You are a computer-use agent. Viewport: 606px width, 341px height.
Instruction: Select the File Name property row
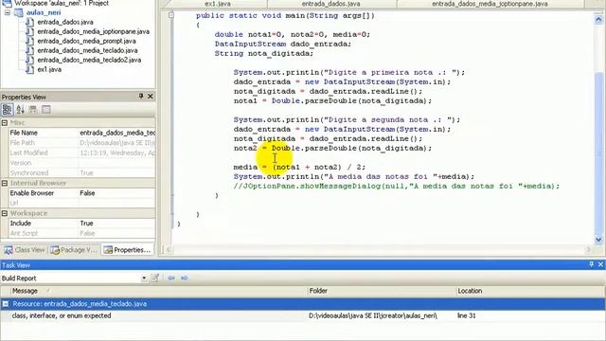tap(82, 133)
